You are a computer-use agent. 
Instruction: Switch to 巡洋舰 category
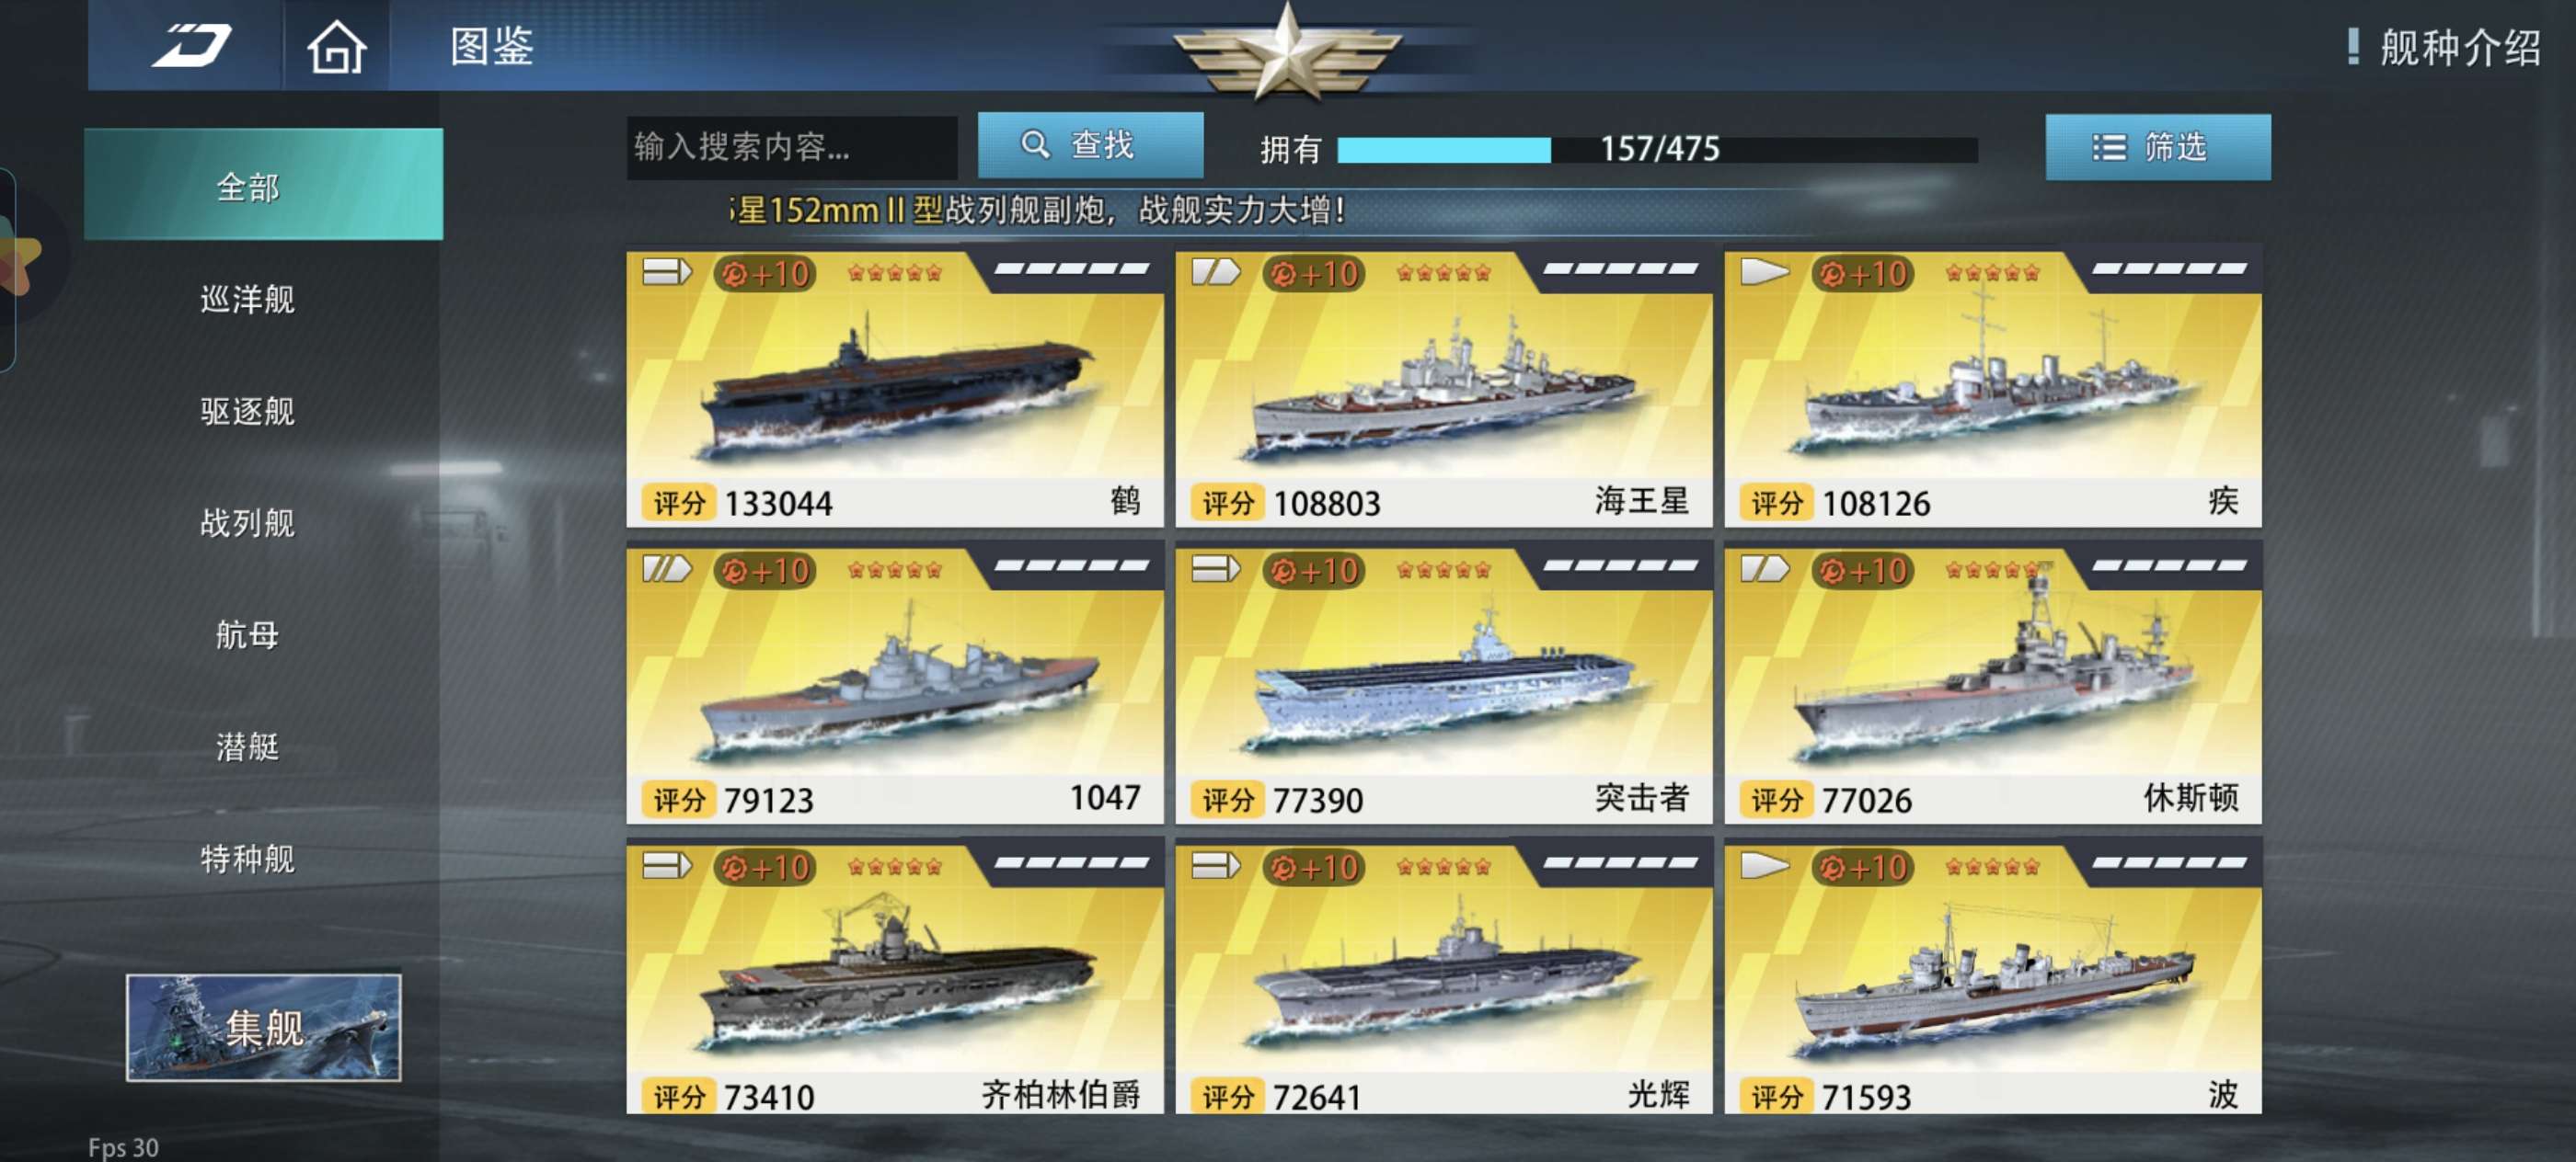click(x=247, y=298)
